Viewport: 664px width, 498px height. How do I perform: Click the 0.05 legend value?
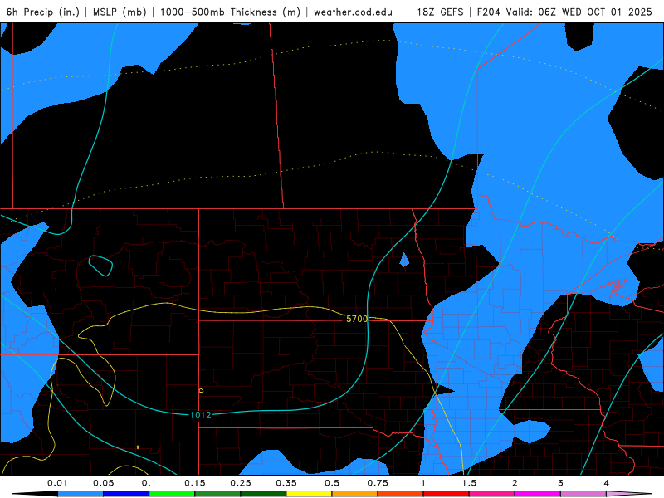103,483
